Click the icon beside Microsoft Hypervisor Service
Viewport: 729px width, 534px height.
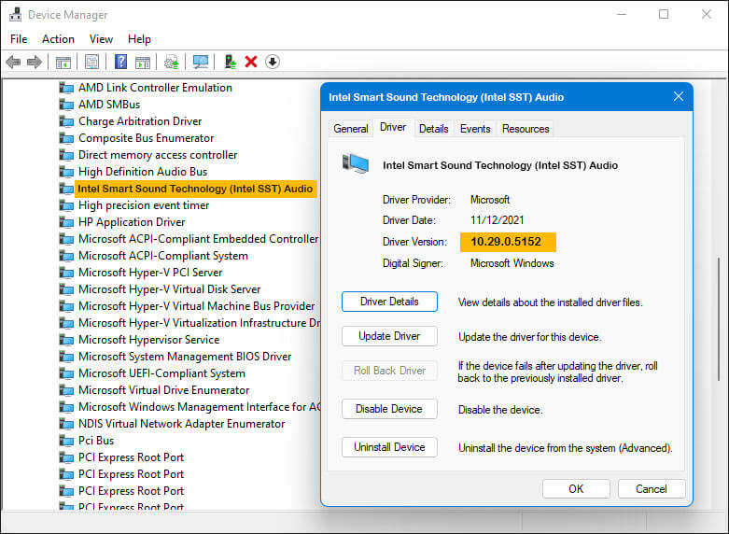(x=66, y=340)
